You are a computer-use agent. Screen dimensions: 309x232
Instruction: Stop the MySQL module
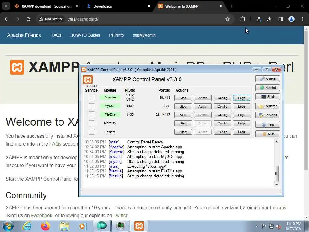(x=183, y=106)
